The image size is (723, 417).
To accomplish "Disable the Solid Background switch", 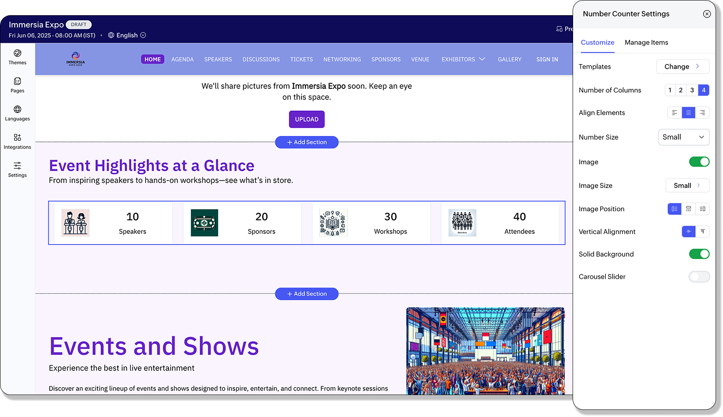I will (699, 254).
